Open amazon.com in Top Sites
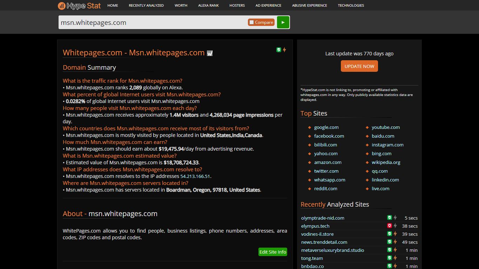Image resolution: width=479 pixels, height=269 pixels. pos(328,162)
